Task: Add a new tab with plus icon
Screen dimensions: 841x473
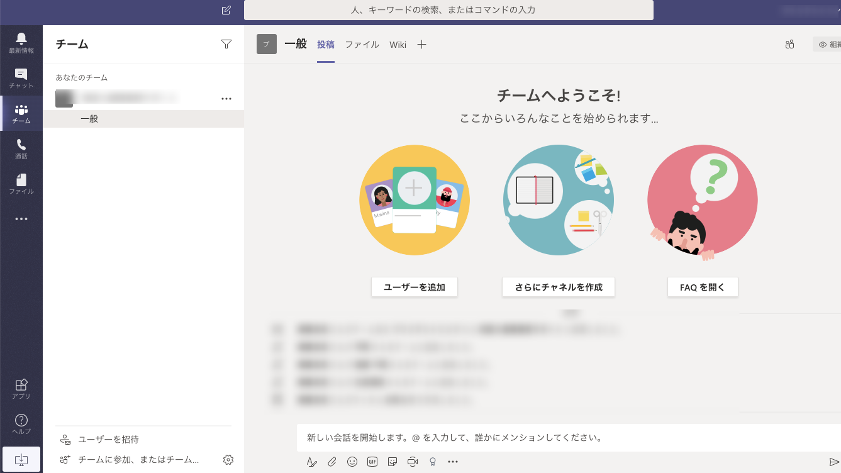Action: point(421,45)
